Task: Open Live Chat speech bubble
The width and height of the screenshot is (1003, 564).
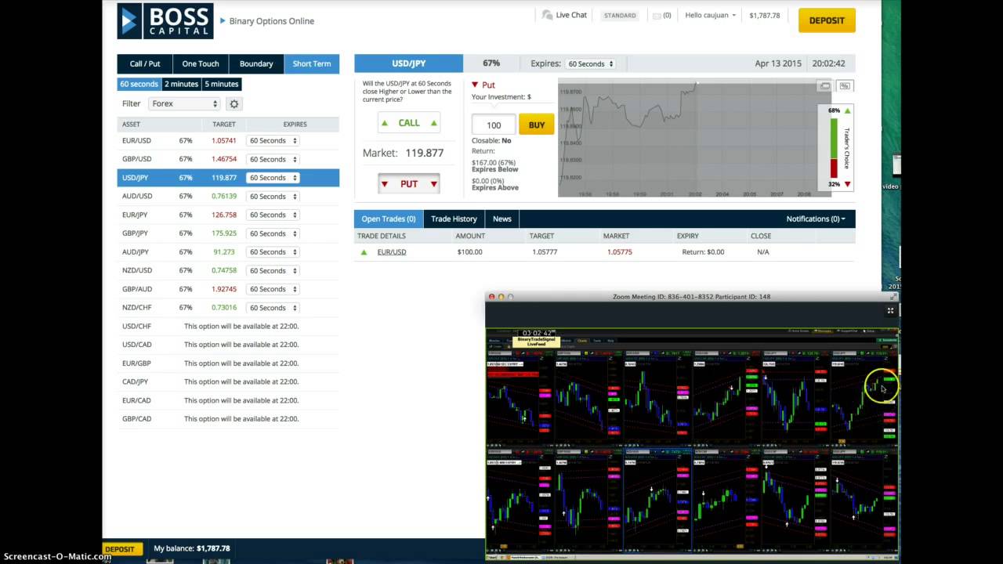Action: 547,15
